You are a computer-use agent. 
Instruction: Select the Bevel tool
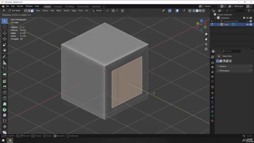tap(4, 87)
